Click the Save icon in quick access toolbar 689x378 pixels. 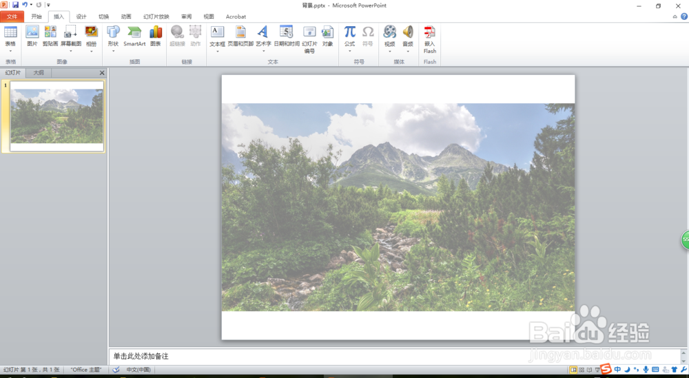(x=15, y=5)
